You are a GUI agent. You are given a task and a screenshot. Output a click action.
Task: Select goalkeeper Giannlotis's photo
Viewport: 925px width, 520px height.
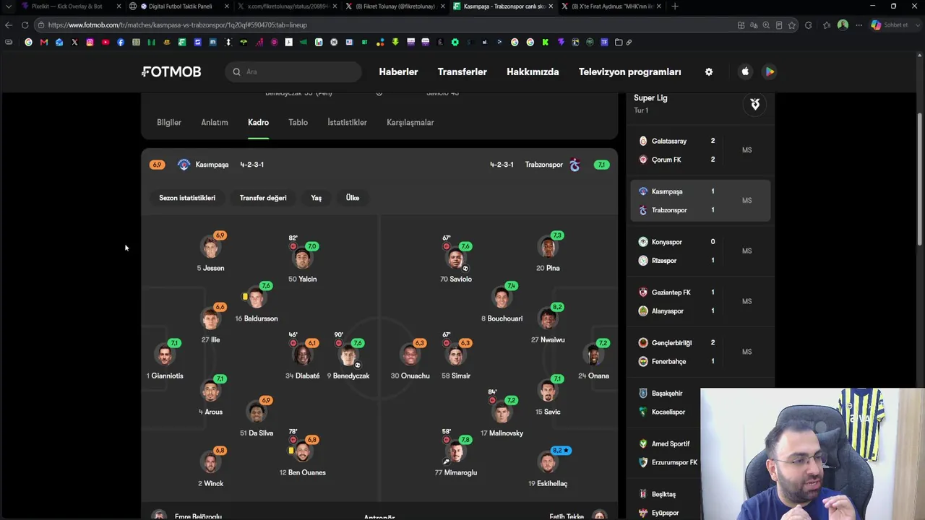point(165,355)
